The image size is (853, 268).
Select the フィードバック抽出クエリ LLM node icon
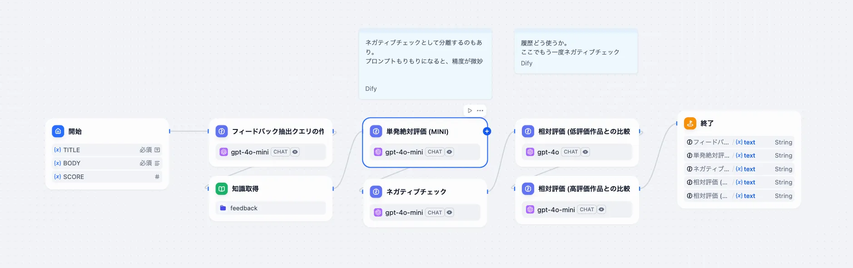[222, 131]
